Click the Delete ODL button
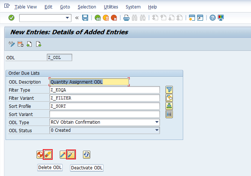This screenshot has width=251, height=176. coord(49,168)
